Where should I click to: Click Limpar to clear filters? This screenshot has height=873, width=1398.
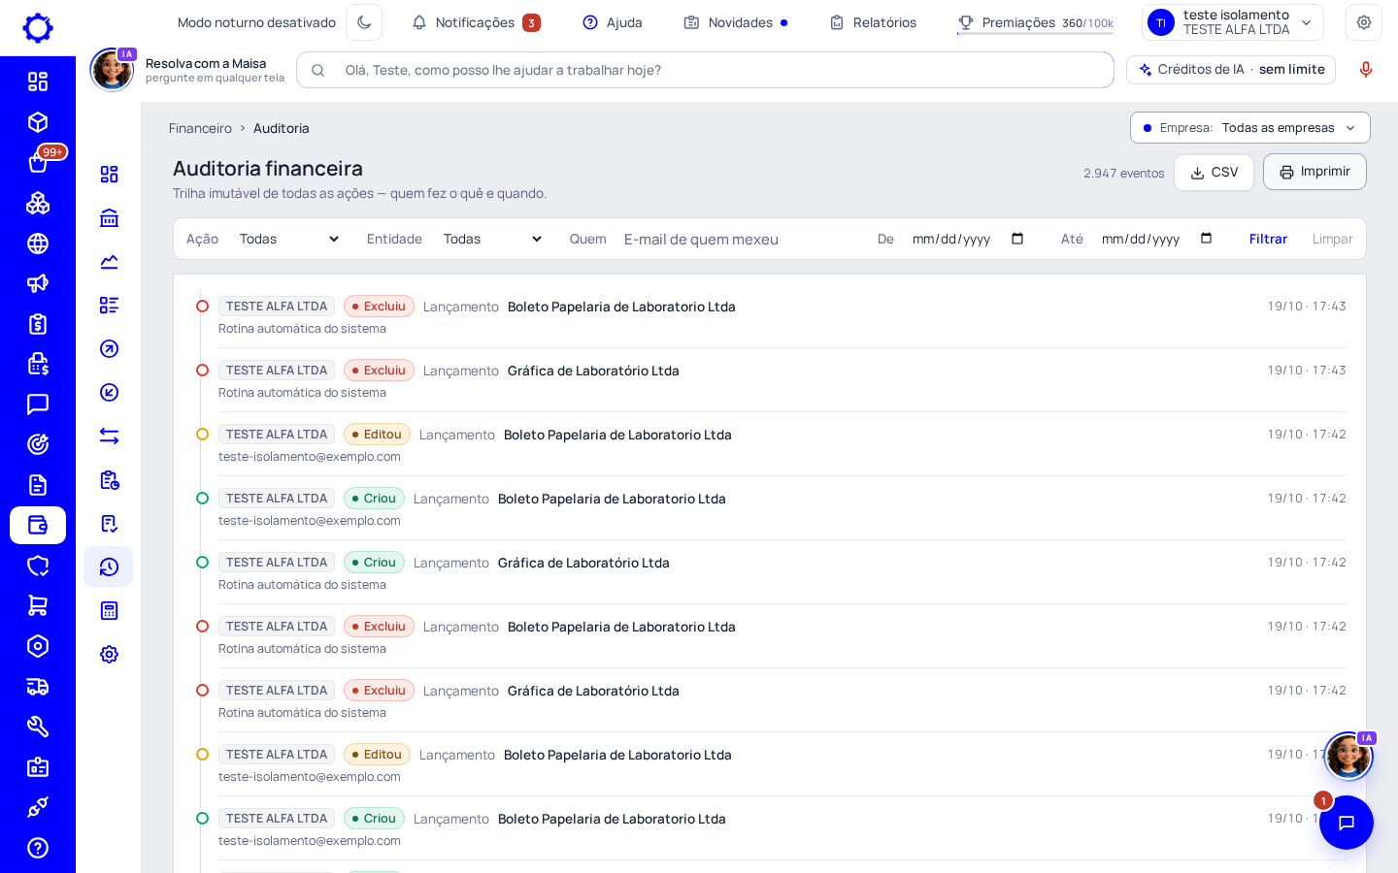(1332, 239)
